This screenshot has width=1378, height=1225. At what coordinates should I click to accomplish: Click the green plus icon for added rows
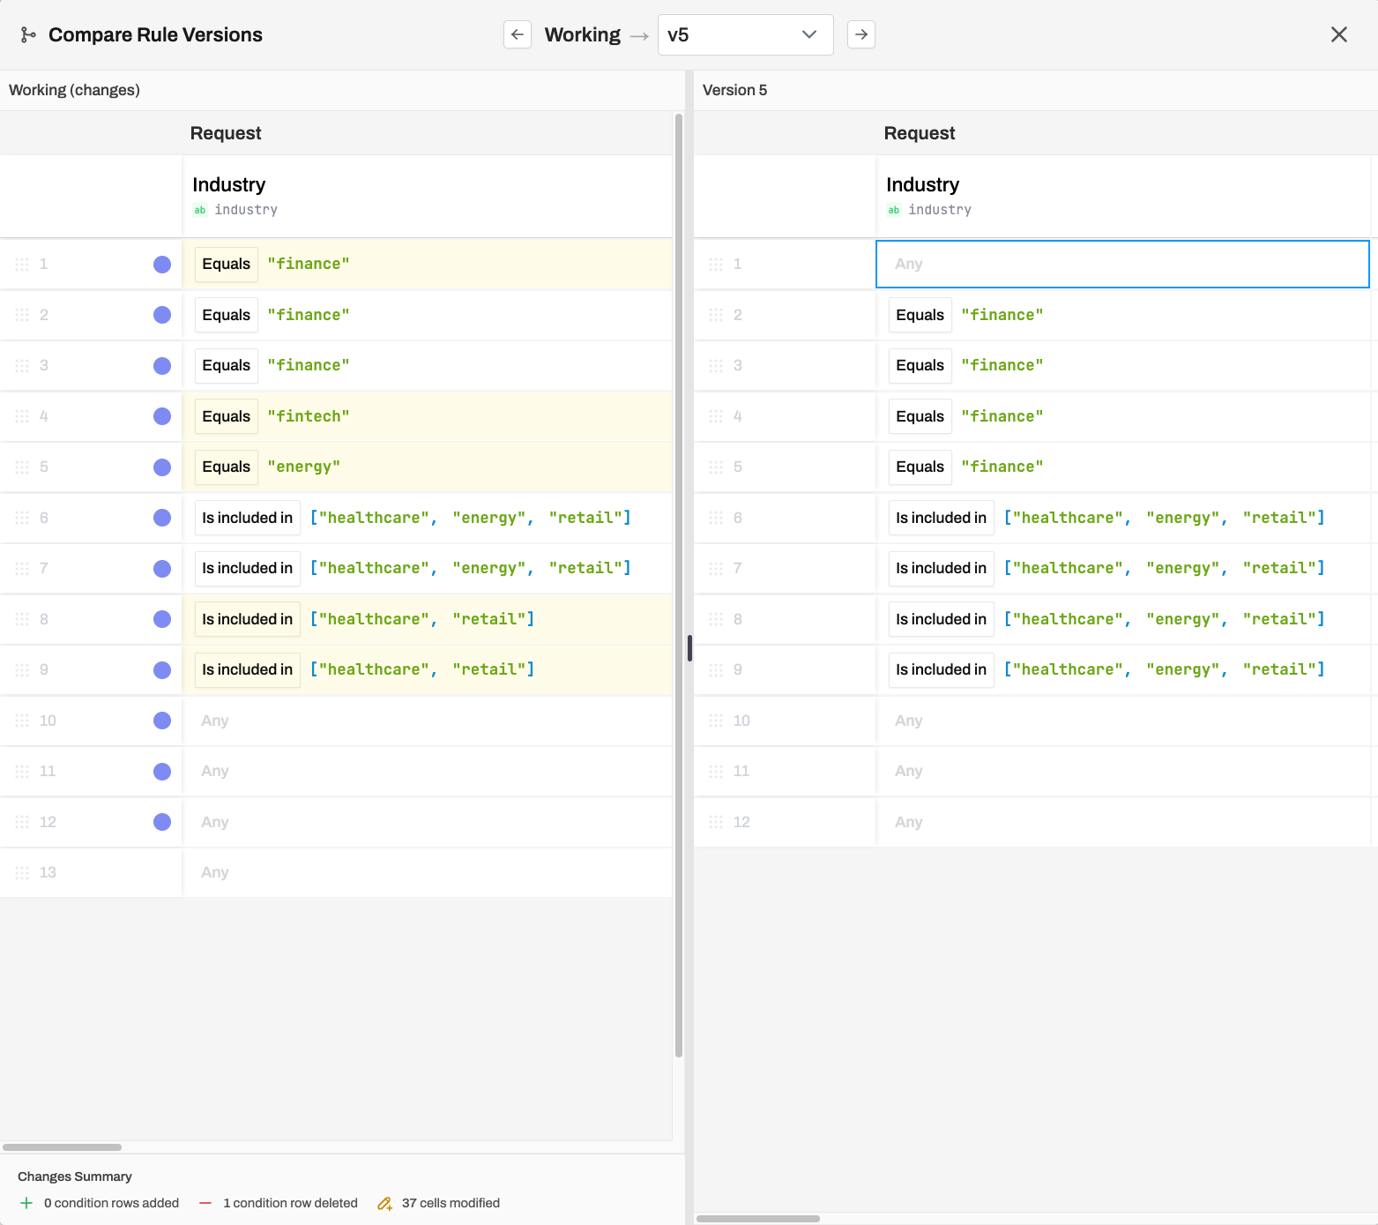point(26,1204)
